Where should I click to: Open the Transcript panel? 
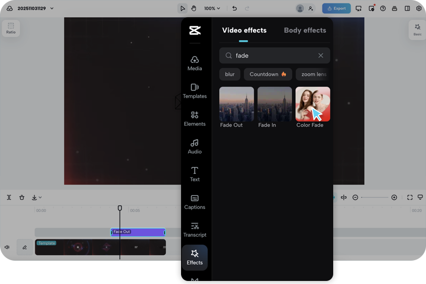195,230
